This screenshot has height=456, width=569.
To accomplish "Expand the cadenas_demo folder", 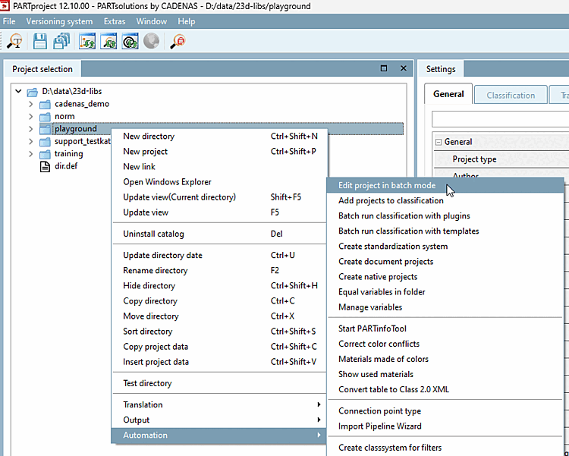I will [31, 104].
